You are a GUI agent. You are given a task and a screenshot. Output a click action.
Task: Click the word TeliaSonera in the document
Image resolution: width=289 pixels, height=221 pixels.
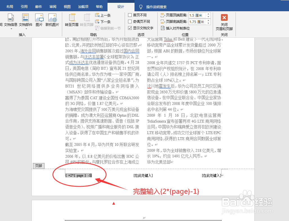tap(156, 121)
